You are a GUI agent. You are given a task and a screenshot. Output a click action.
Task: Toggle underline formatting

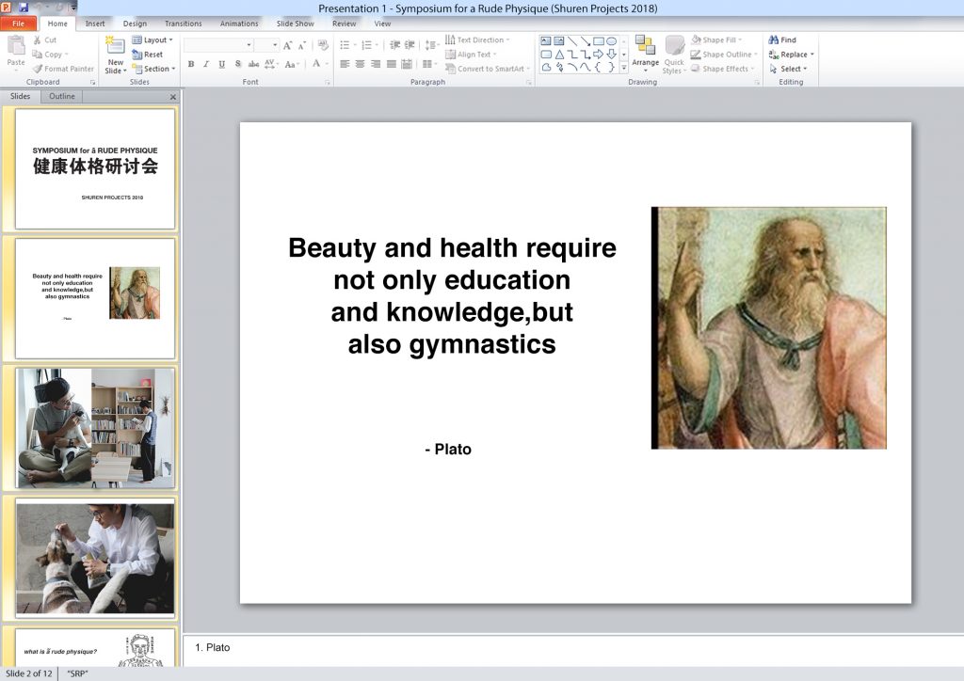[x=222, y=64]
